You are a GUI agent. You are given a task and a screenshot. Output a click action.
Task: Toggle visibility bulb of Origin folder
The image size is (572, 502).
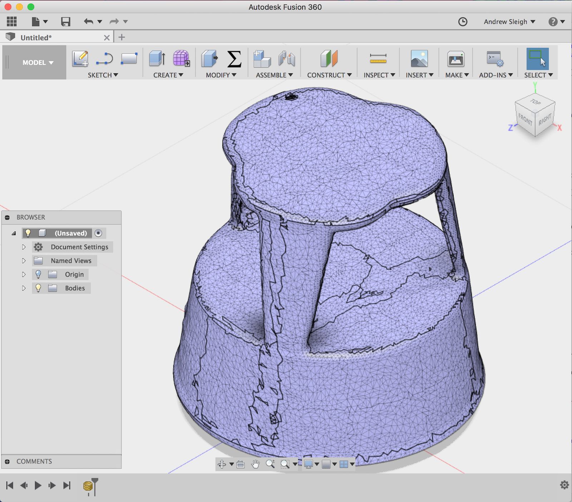click(38, 274)
